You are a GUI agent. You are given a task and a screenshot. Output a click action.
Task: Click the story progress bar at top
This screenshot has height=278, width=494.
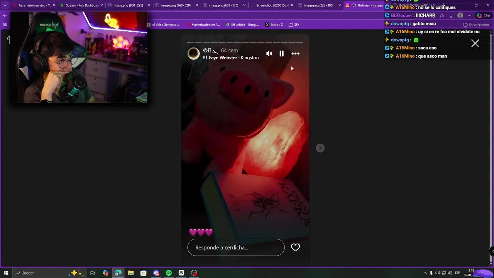245,42
